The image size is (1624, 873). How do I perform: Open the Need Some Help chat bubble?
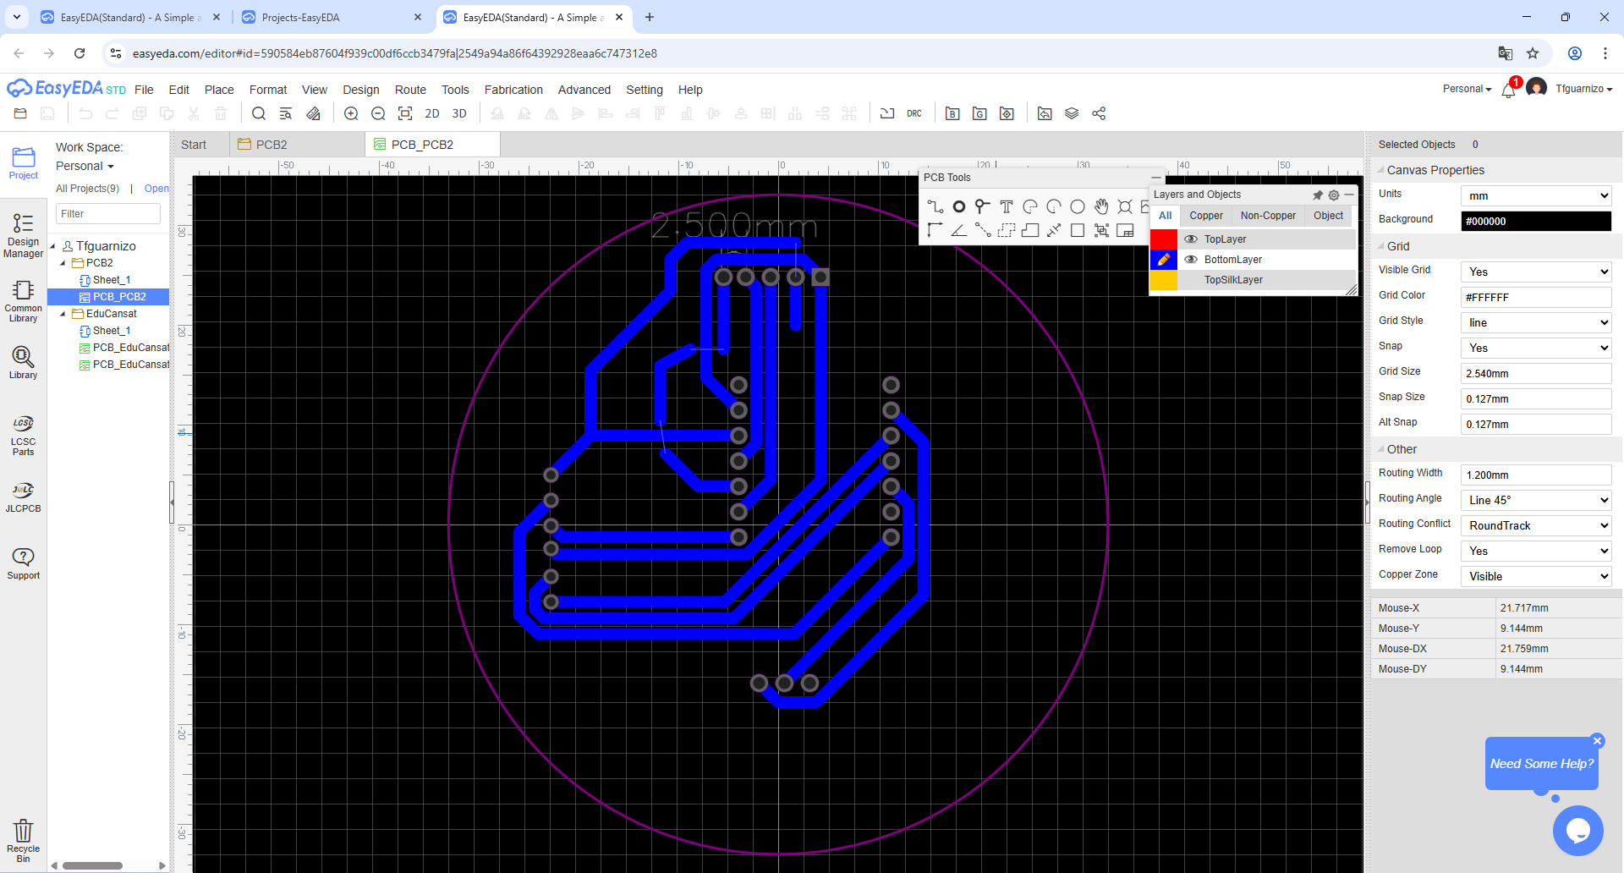tap(1541, 764)
